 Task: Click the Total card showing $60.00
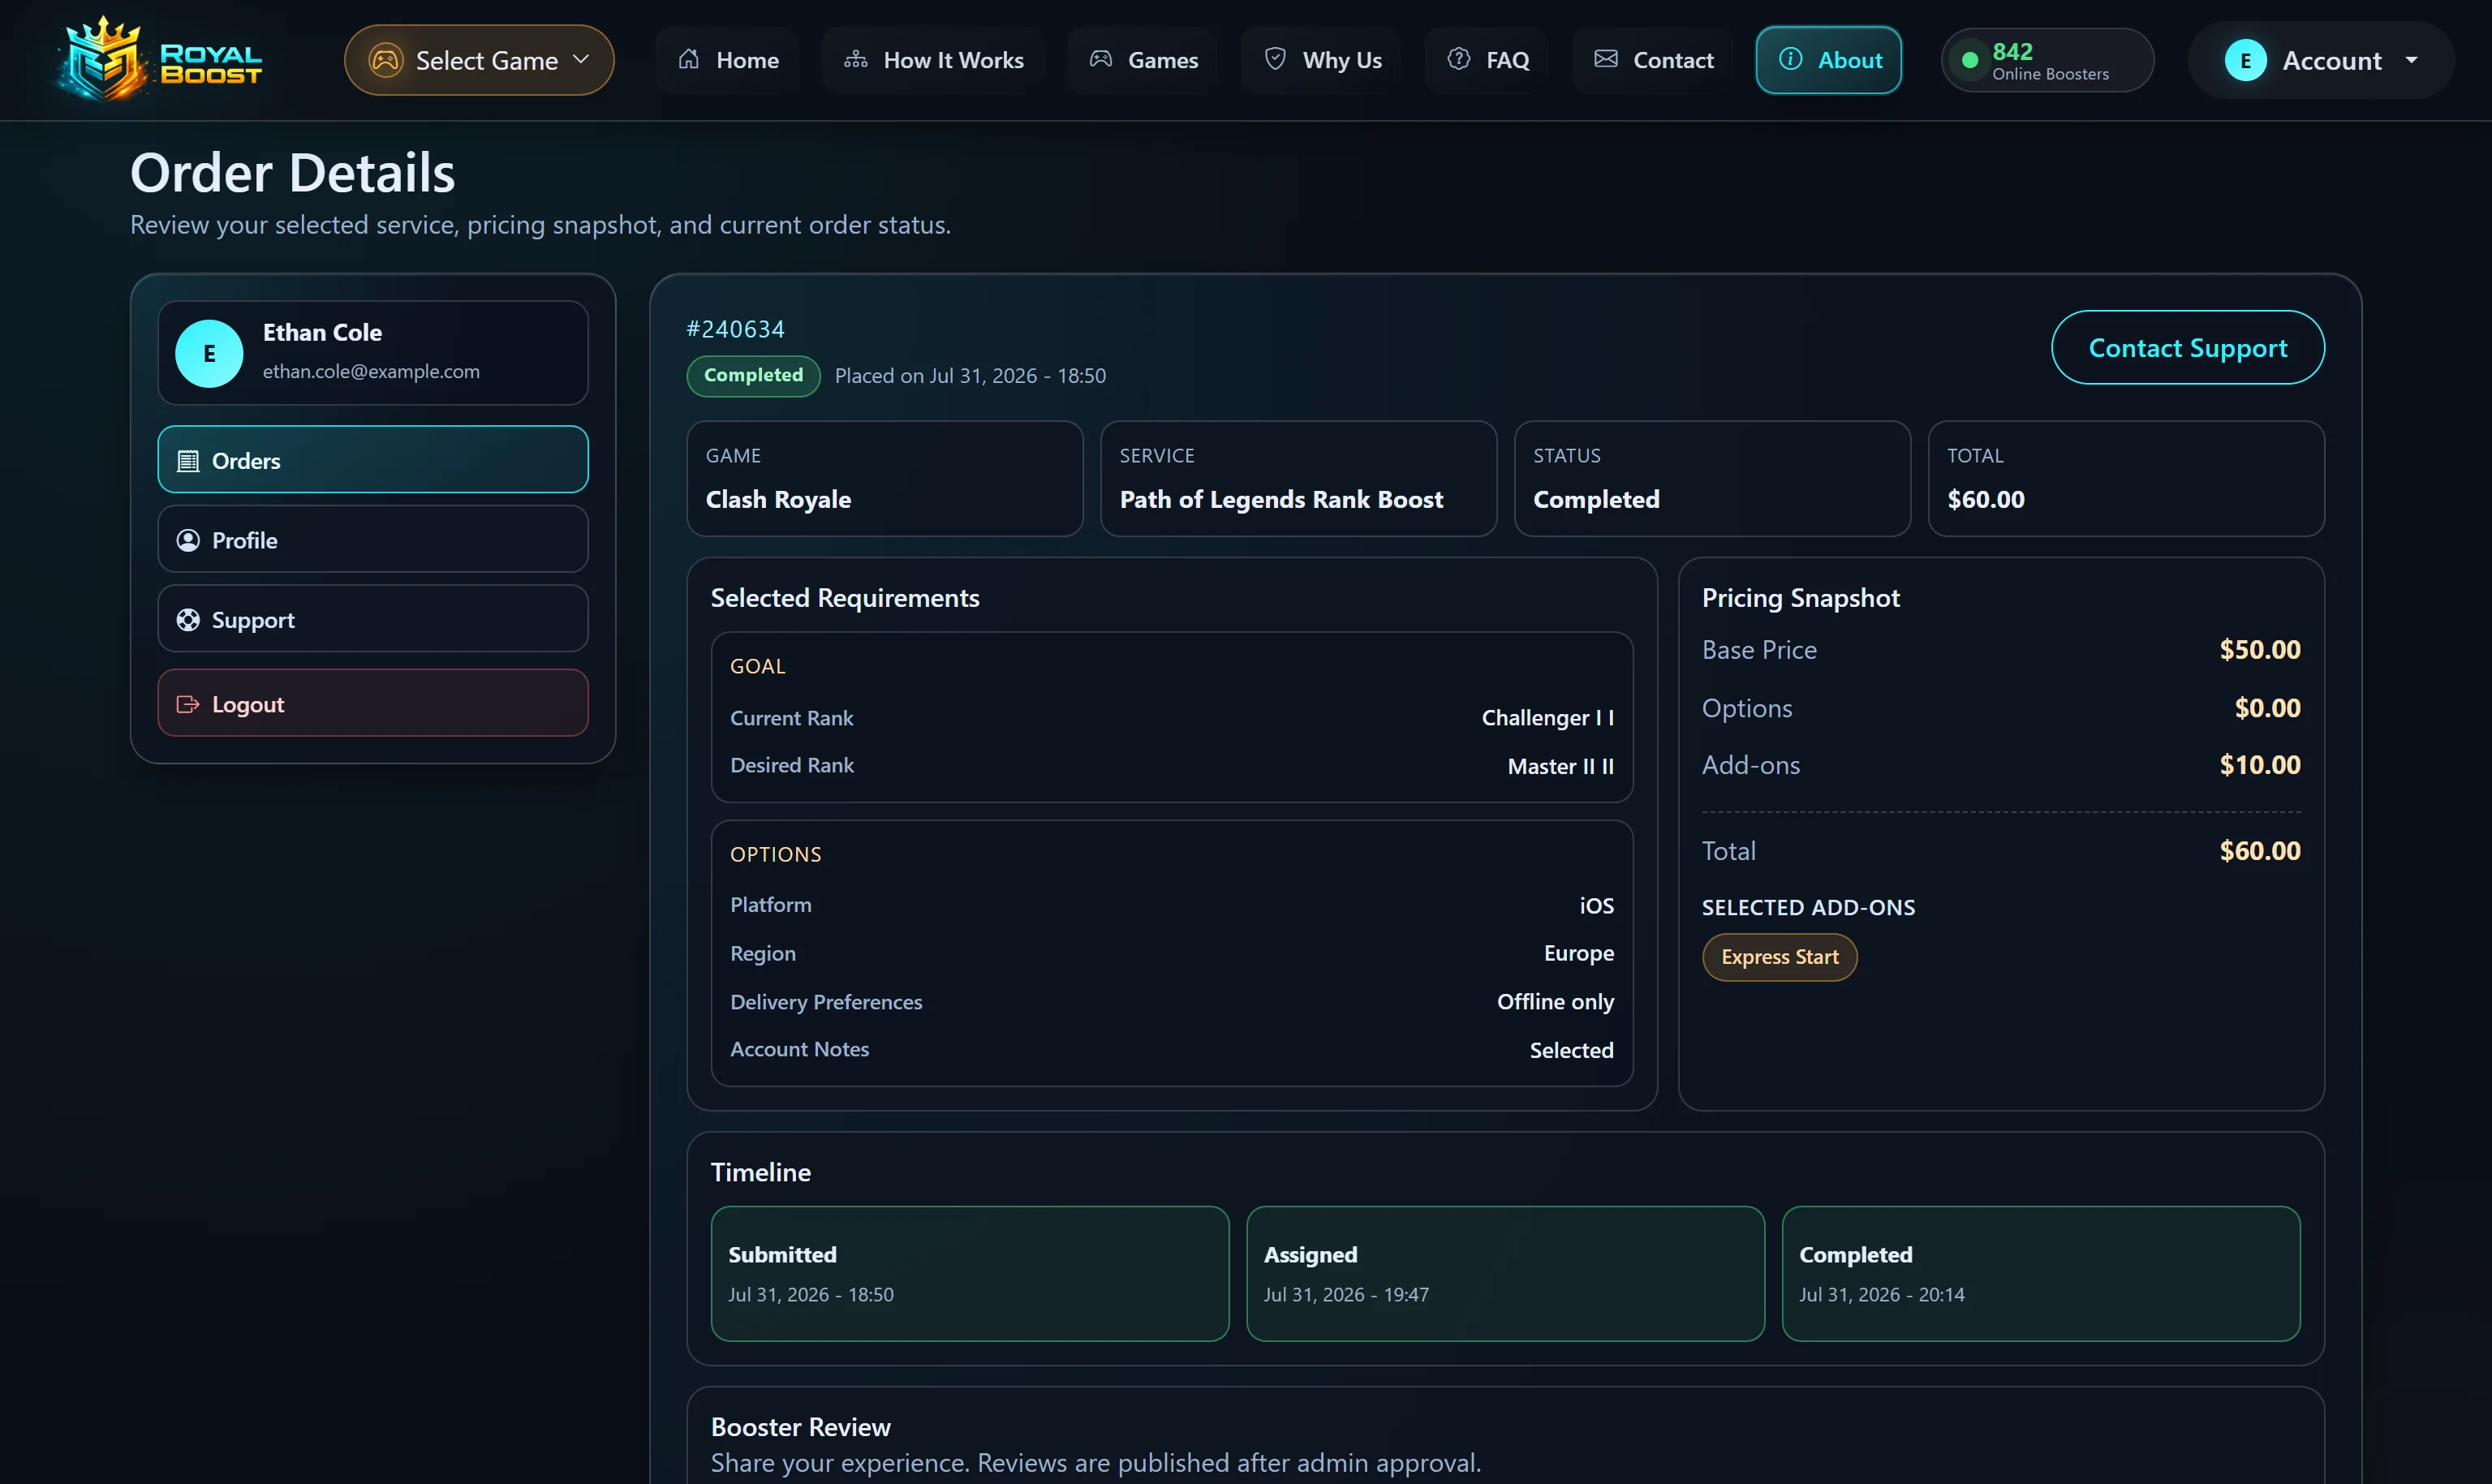click(2126, 478)
